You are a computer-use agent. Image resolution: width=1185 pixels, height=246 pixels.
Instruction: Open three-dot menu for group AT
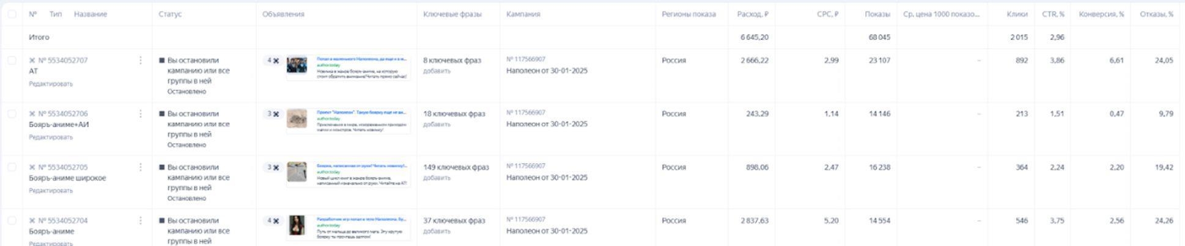(141, 60)
